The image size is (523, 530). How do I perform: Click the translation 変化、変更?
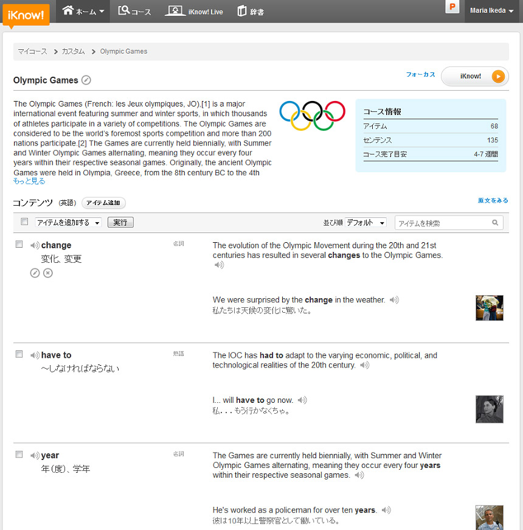(61, 259)
